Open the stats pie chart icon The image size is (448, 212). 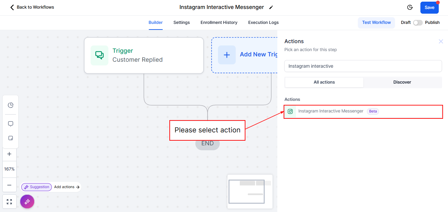tap(10, 105)
